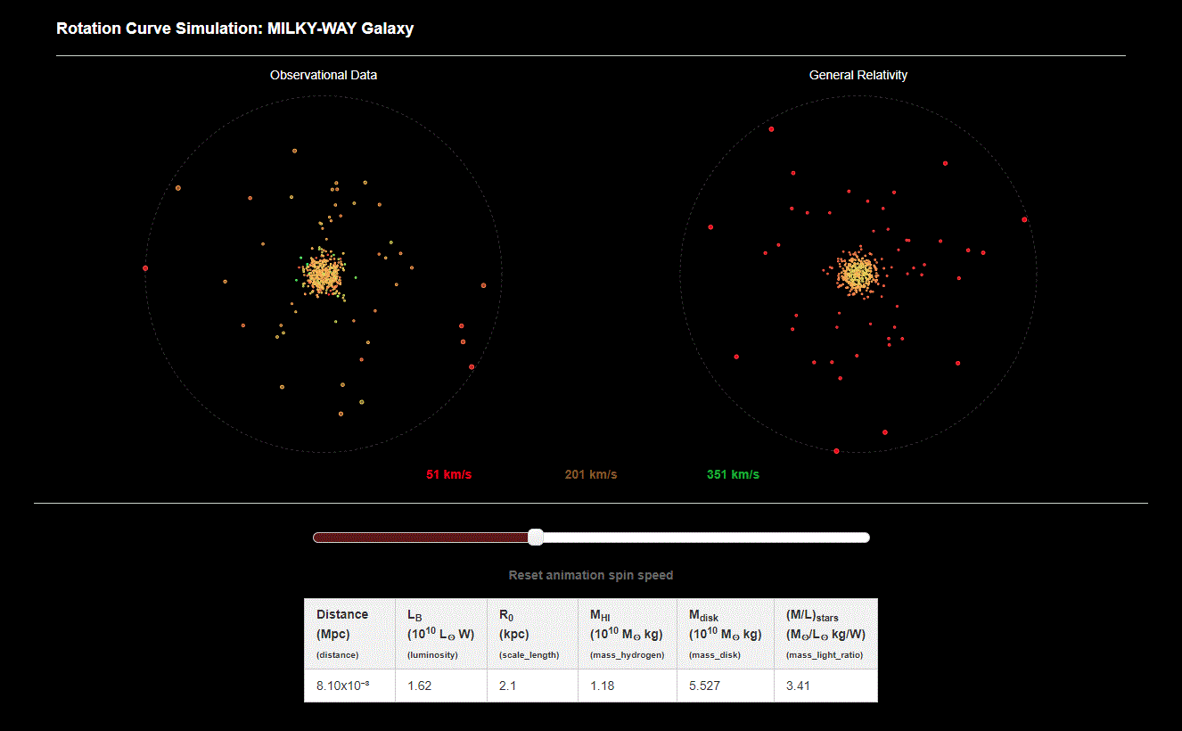Viewport: 1182px width, 731px height.
Task: Click the Observational Data galaxy core cluster
Action: coord(323,275)
